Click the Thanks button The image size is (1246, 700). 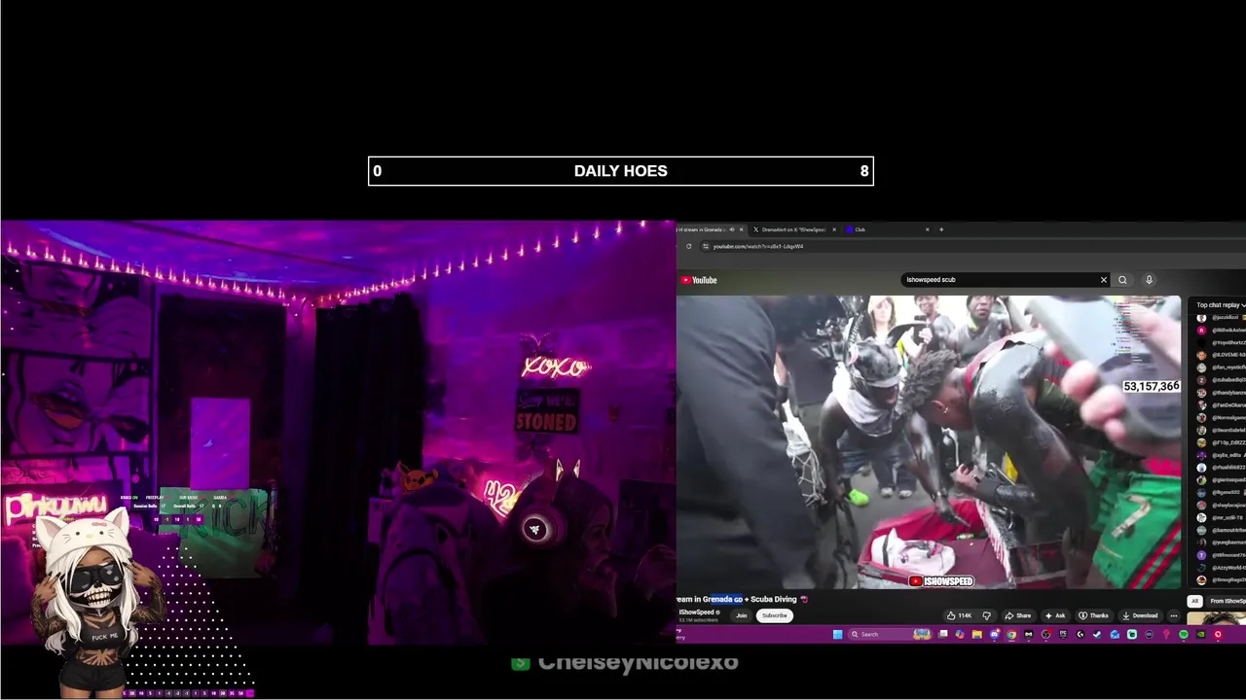[1093, 615]
